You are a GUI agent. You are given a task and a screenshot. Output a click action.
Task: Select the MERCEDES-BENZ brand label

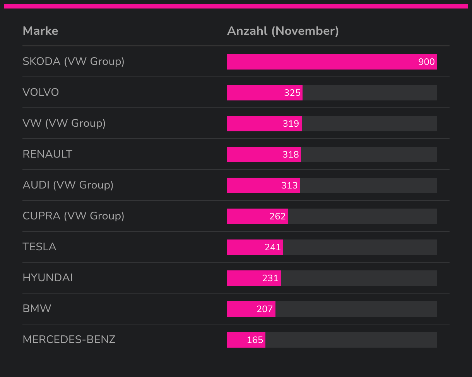(69, 340)
